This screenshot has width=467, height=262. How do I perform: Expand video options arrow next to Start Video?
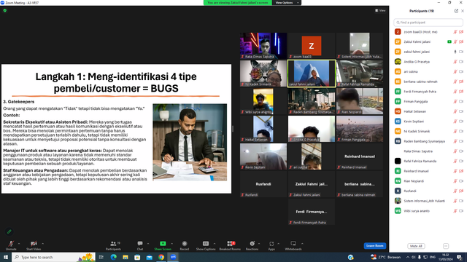[x=42, y=244]
